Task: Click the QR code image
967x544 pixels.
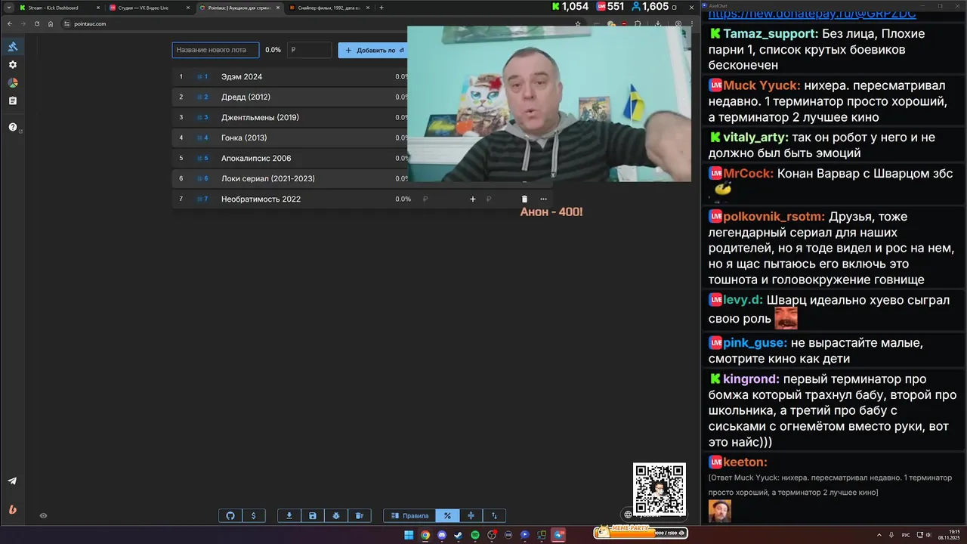Action: 660,489
